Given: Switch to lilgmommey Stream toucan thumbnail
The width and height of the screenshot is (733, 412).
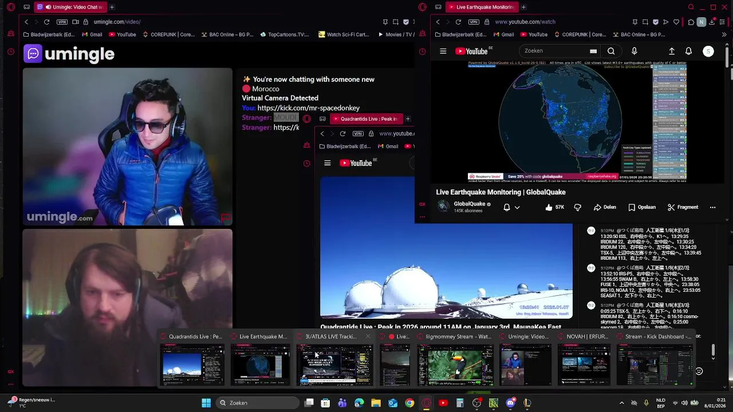Looking at the screenshot, I should pos(455,365).
